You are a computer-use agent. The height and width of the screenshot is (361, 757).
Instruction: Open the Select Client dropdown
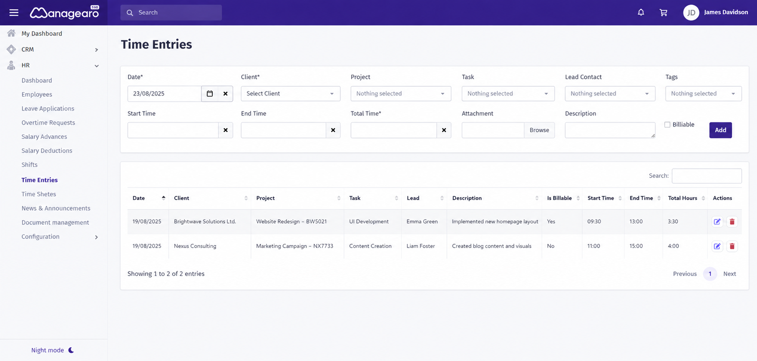290,94
